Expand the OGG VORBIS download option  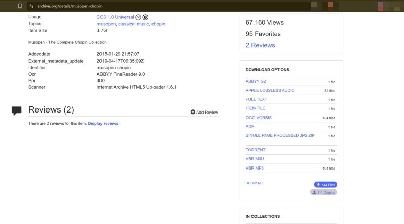pos(259,118)
